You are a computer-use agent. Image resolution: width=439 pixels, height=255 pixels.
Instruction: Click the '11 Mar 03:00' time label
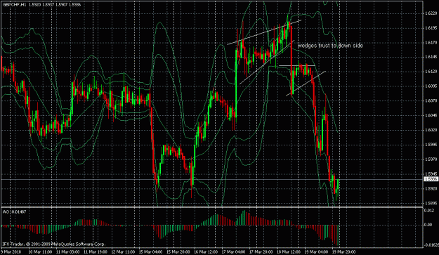pos(68,252)
